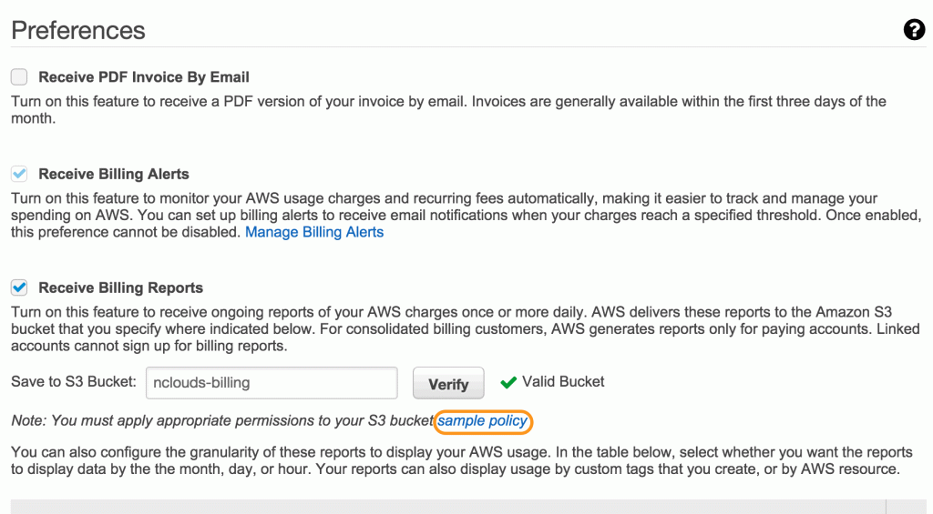Click the Receive PDF Invoice By Email label
Viewport: 933px width, 514px height.
[143, 77]
